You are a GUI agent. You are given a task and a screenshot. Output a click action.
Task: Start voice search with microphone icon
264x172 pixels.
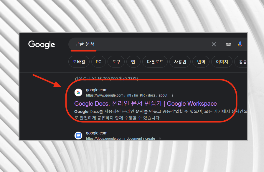pyautogui.click(x=240, y=44)
